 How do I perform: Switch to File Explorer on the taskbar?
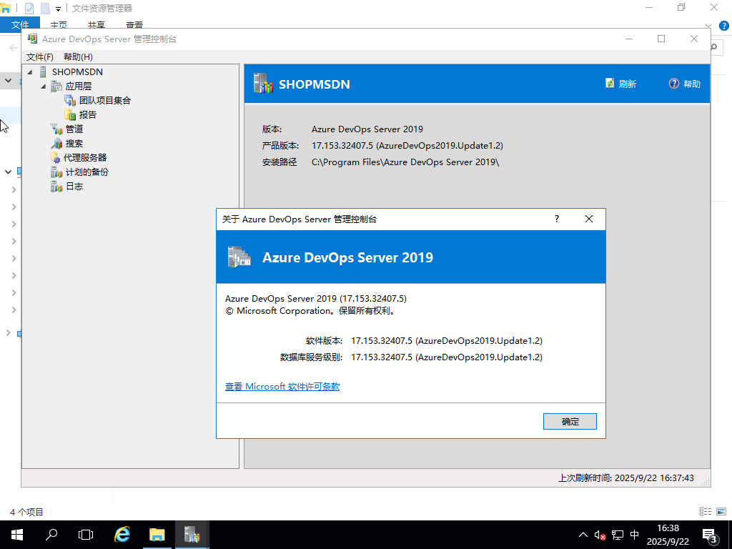click(157, 535)
